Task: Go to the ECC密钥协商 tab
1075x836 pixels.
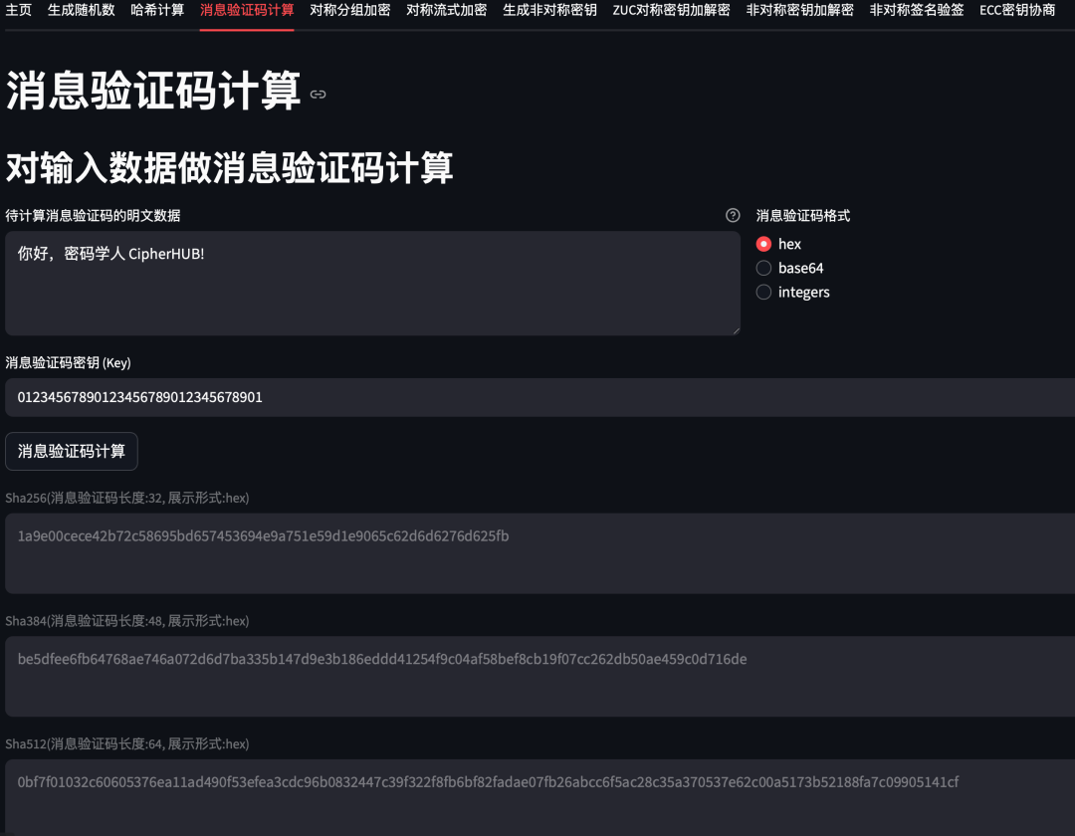Action: [x=1016, y=10]
